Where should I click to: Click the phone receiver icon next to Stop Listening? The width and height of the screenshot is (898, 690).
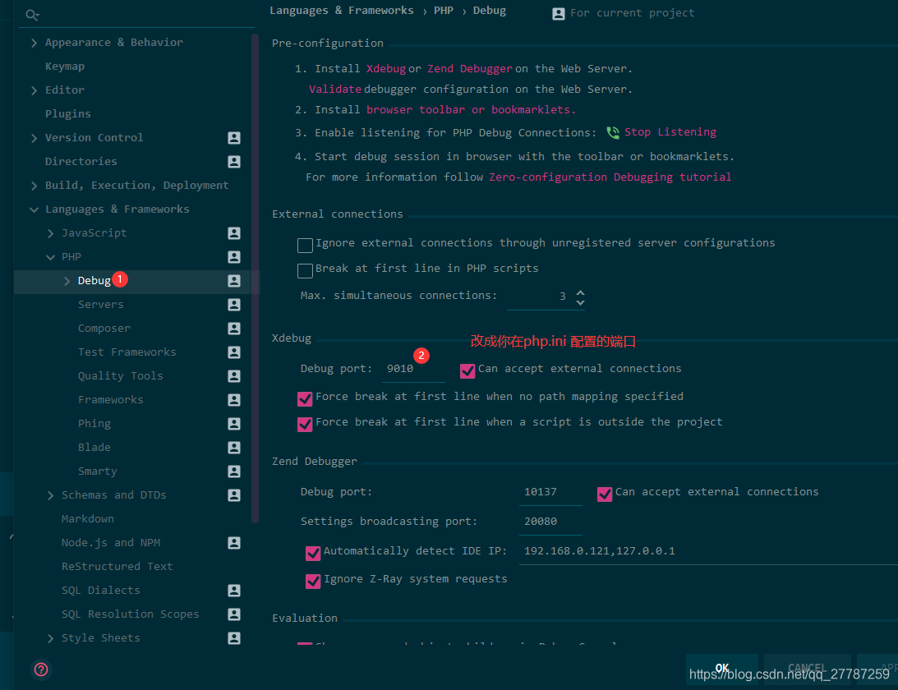[x=611, y=131]
